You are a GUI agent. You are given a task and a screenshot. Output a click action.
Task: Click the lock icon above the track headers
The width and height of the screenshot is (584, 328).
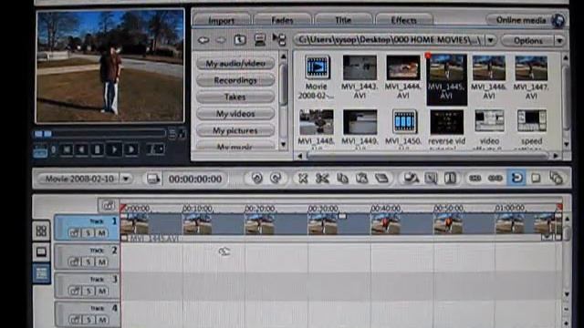(108, 205)
